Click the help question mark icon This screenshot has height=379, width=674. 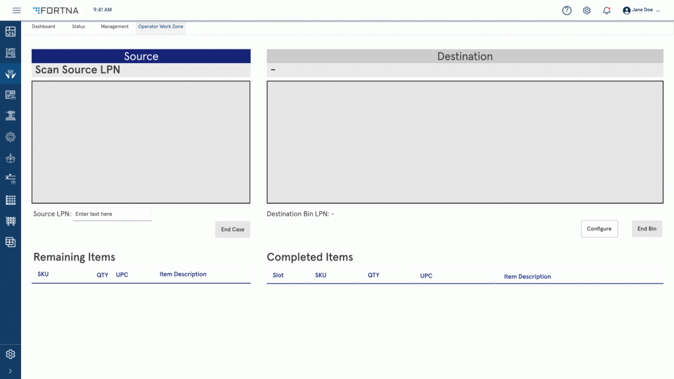pos(567,11)
